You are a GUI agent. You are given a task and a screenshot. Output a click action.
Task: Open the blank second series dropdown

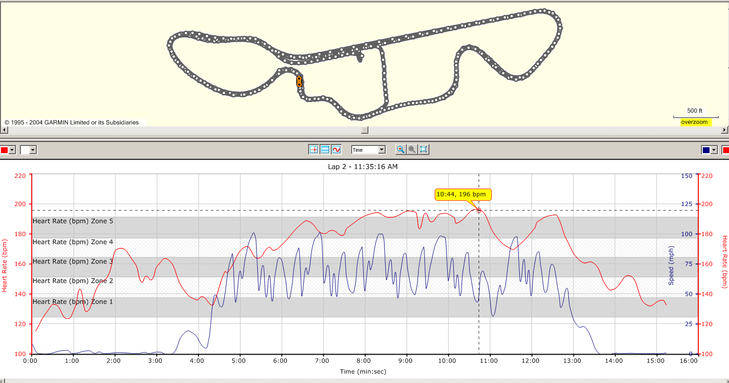(x=33, y=150)
